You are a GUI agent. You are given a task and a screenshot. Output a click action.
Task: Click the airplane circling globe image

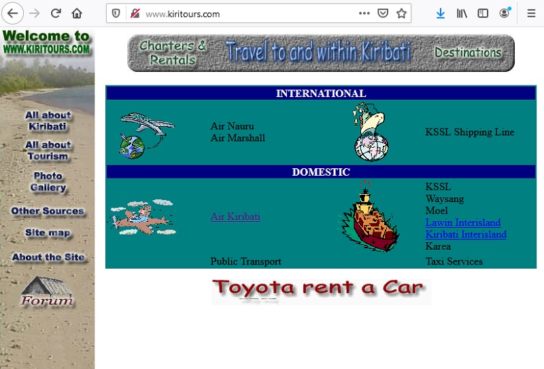147,136
